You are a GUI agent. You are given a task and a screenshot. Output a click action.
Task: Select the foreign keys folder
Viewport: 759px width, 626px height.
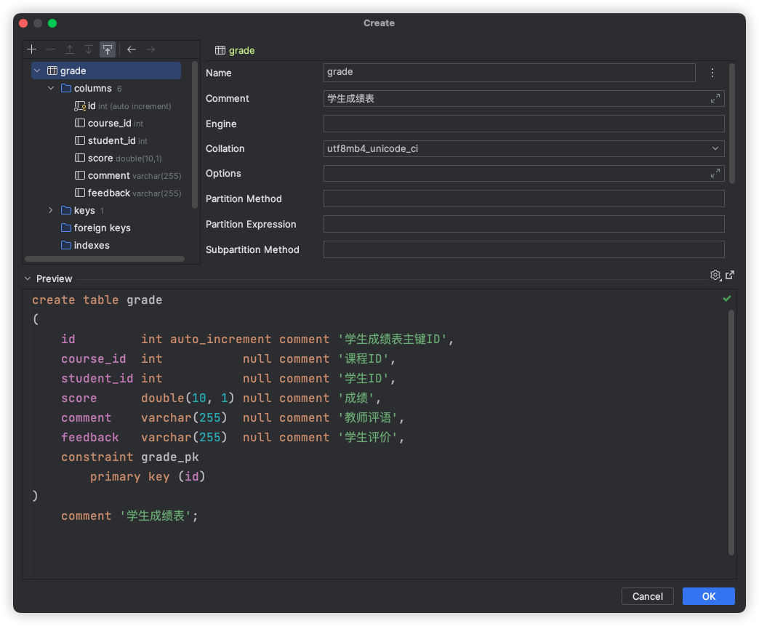102,228
